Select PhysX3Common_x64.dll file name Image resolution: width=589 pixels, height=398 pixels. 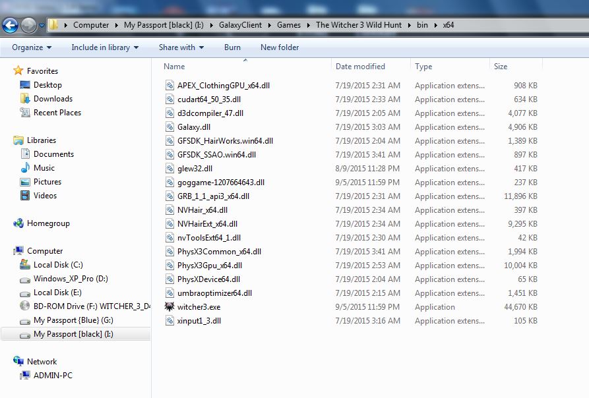pyautogui.click(x=219, y=252)
